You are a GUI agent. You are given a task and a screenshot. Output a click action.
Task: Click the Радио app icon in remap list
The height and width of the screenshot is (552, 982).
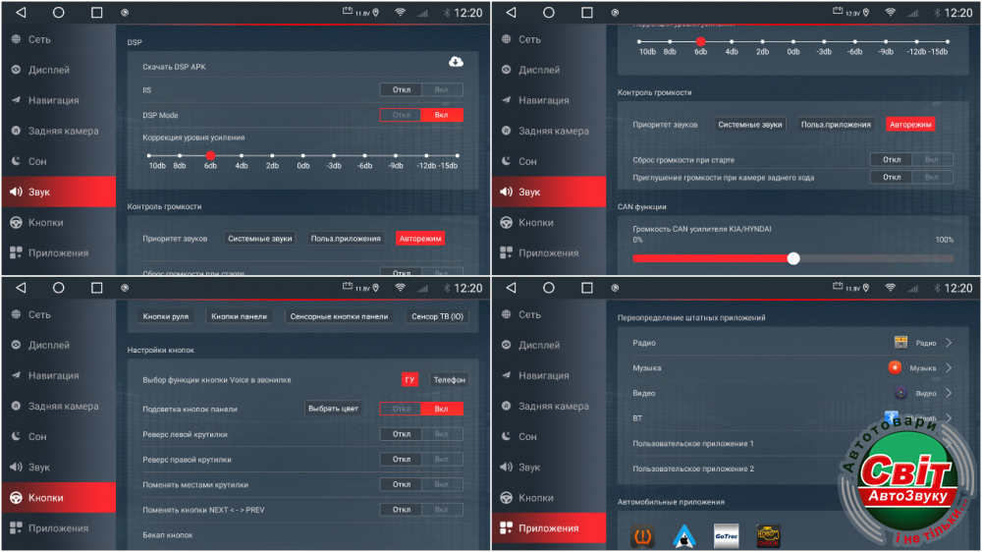900,343
